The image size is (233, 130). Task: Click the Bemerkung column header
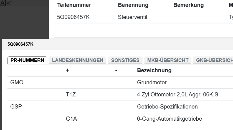click(x=188, y=5)
